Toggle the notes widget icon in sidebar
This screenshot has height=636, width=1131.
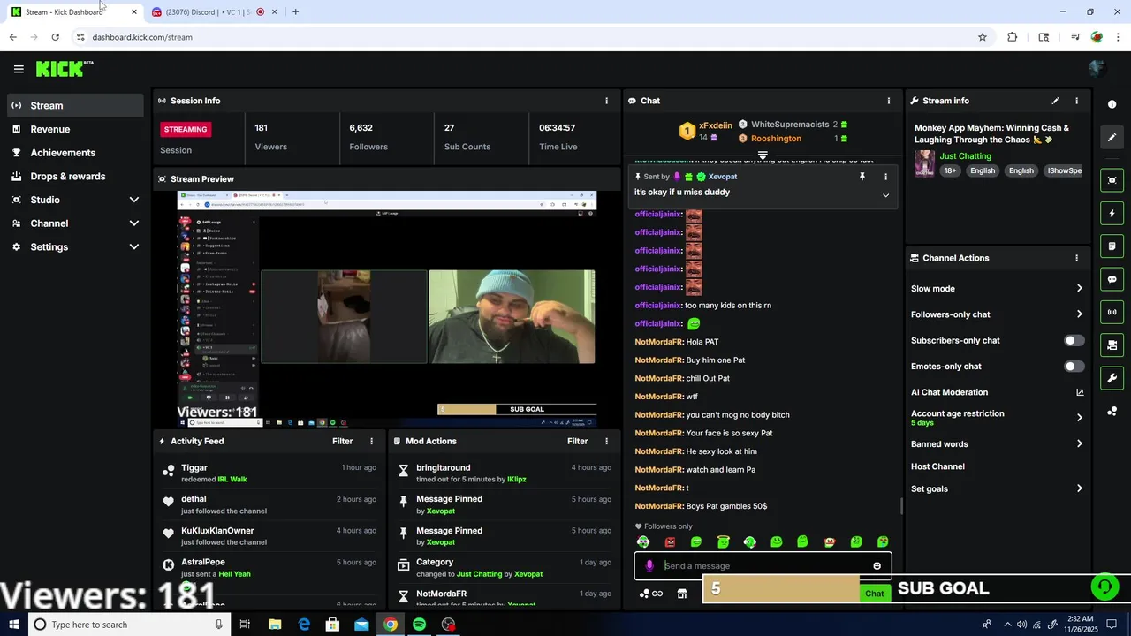pyautogui.click(x=1112, y=246)
